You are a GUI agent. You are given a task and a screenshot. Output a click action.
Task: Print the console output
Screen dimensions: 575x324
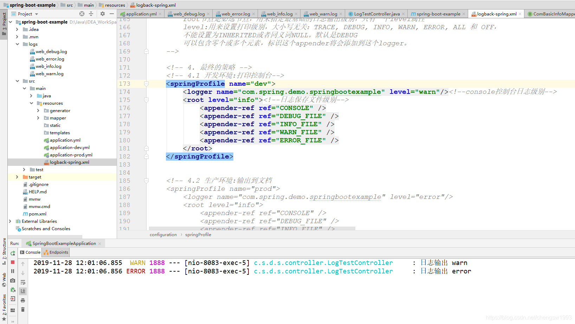tap(23, 300)
